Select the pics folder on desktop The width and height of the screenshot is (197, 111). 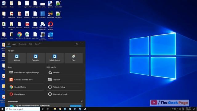pos(12,35)
